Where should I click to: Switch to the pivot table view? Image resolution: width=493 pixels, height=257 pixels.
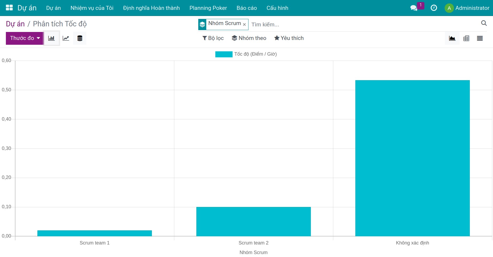[466, 38]
